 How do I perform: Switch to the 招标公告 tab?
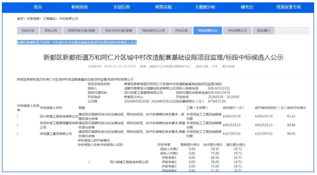(51, 31)
